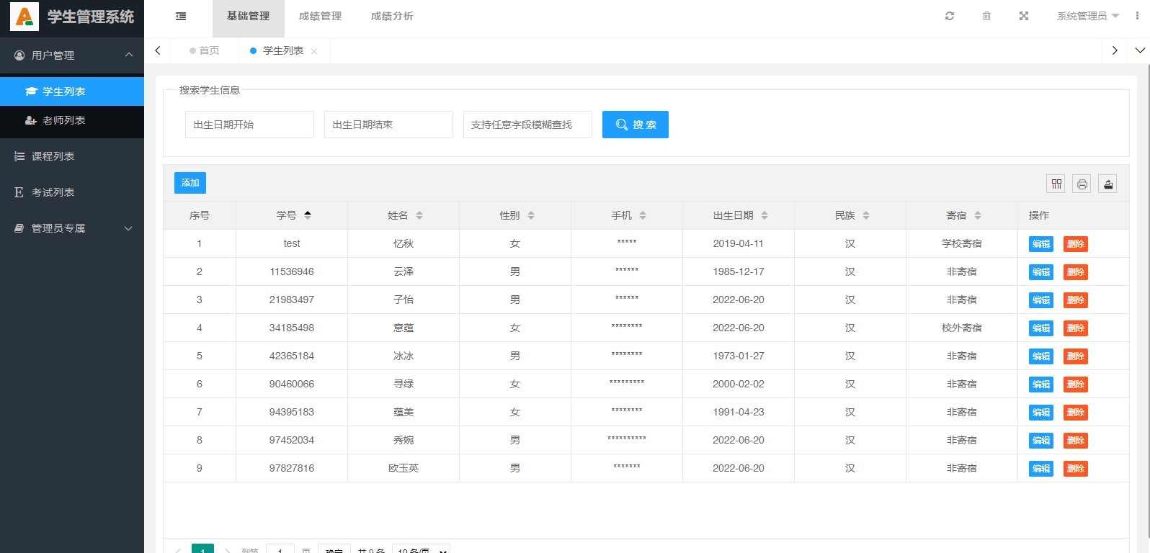This screenshot has height=553, width=1150.
Task: Sort table by 姓名 column
Action: coord(419,215)
